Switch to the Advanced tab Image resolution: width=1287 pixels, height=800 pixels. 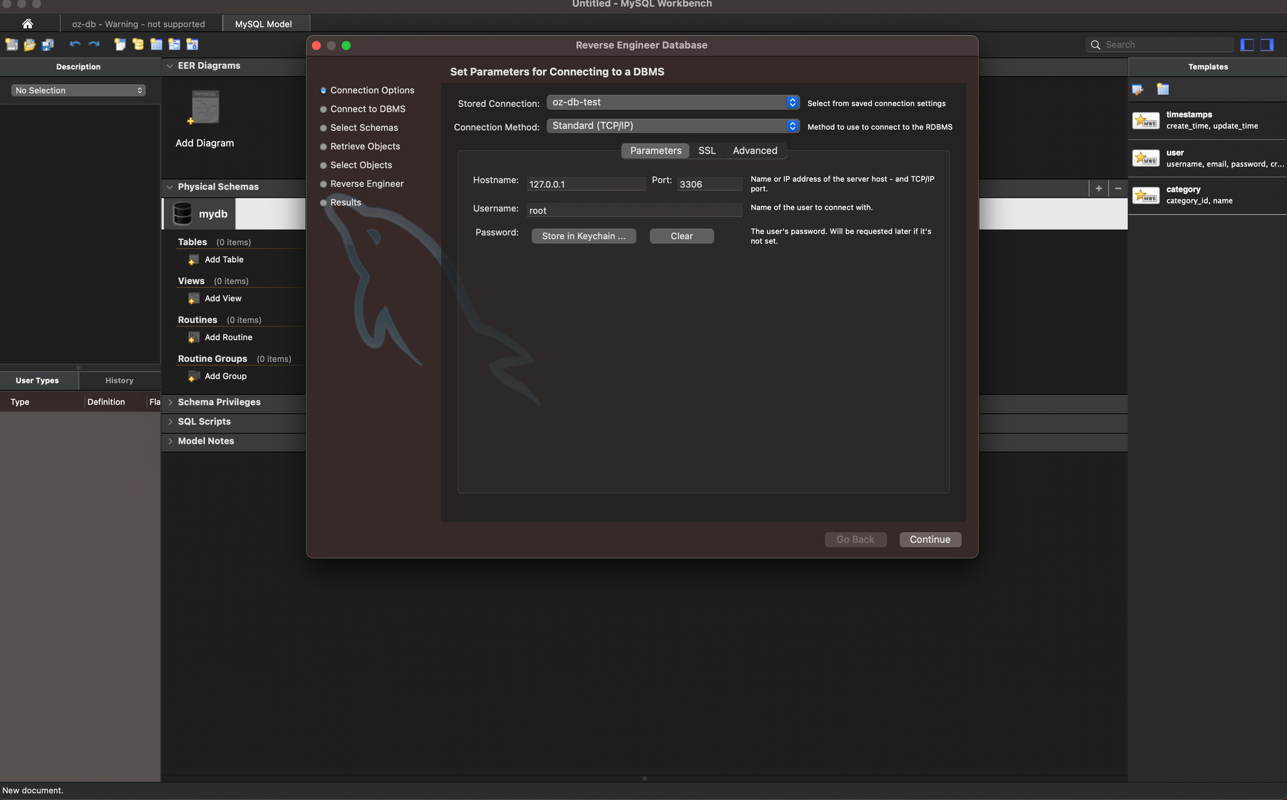(755, 151)
